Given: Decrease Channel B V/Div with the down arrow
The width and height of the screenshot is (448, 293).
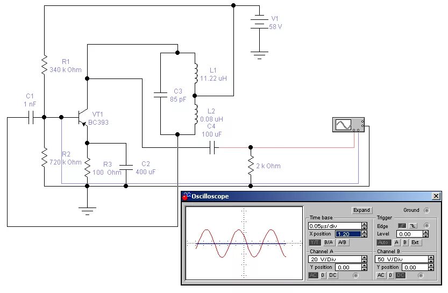Looking at the screenshot, I should point(431,261).
